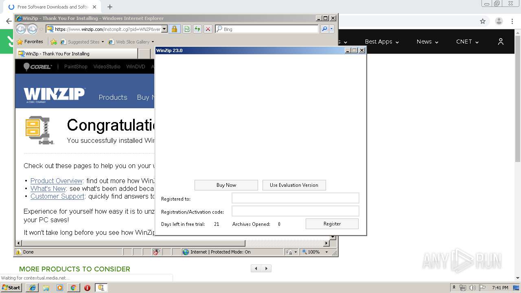Open Products menu on WinZip site
The width and height of the screenshot is (521, 293).
[113, 97]
